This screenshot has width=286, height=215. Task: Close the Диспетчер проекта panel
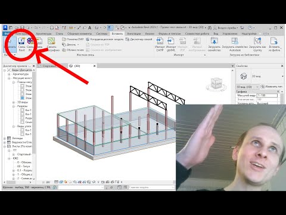pyautogui.click(x=33, y=66)
